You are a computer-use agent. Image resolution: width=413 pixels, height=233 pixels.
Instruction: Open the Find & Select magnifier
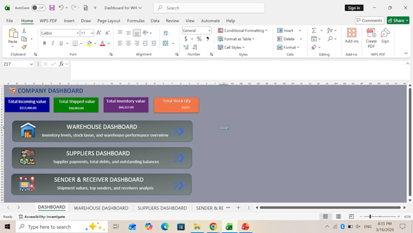(330, 39)
